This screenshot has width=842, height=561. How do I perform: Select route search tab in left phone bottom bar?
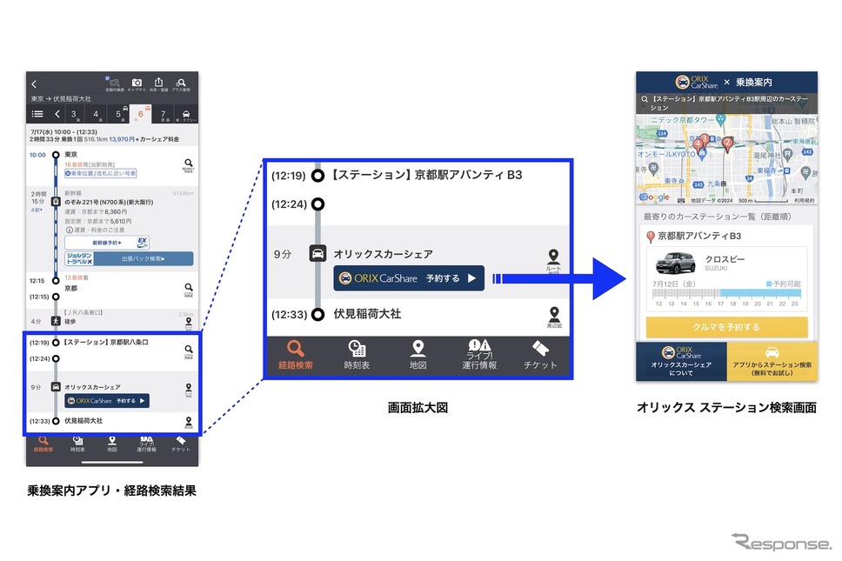click(x=43, y=444)
